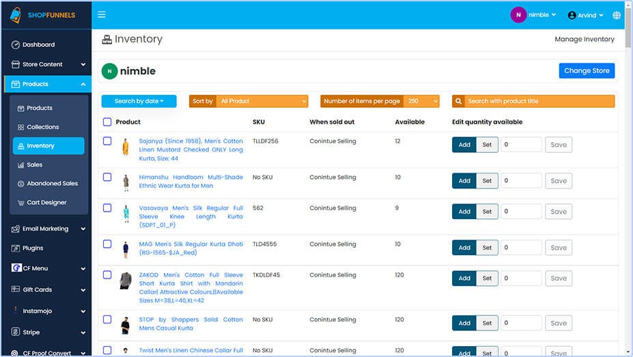Check the ZAKOD cotton shirt row checkbox
This screenshot has height=357, width=633.
[x=107, y=275]
